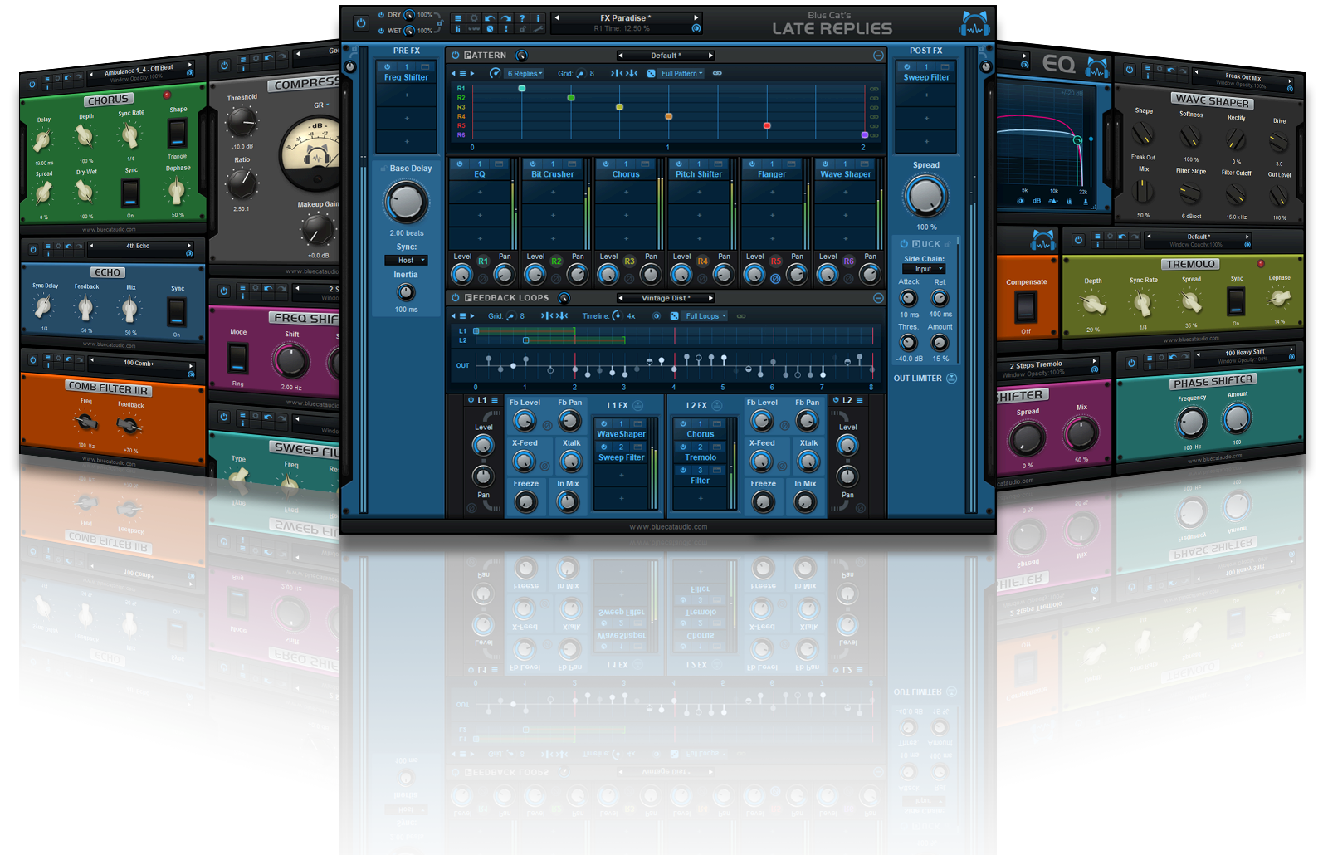
Task: Bypass the Freq Shifter slot in PRE FX
Action: pos(387,67)
